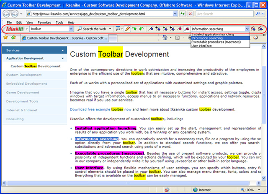Expand the address bar dropdown

pyautogui.click(x=175, y=14)
